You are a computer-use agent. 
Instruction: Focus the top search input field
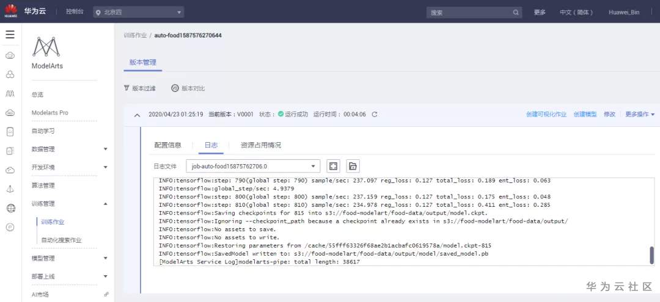tap(474, 13)
